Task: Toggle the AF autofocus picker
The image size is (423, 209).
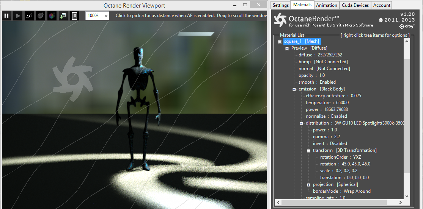Action: pyautogui.click(x=29, y=16)
